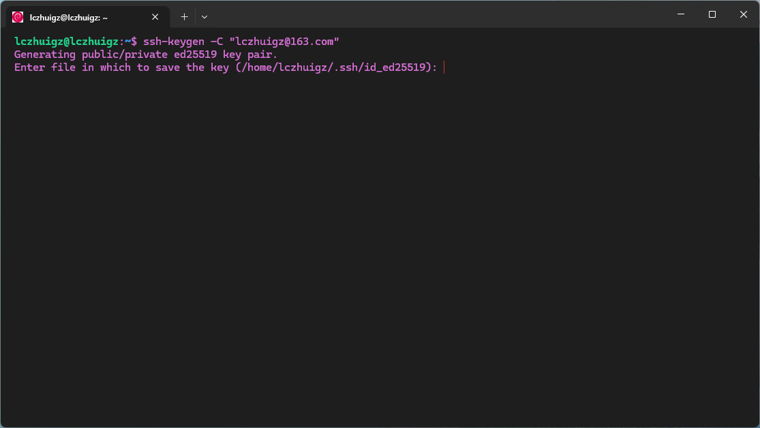
Task: Click the text cursor after the key path prompt
Action: pos(444,67)
